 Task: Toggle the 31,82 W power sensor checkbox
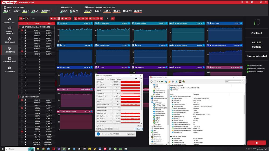tap(22, 132)
